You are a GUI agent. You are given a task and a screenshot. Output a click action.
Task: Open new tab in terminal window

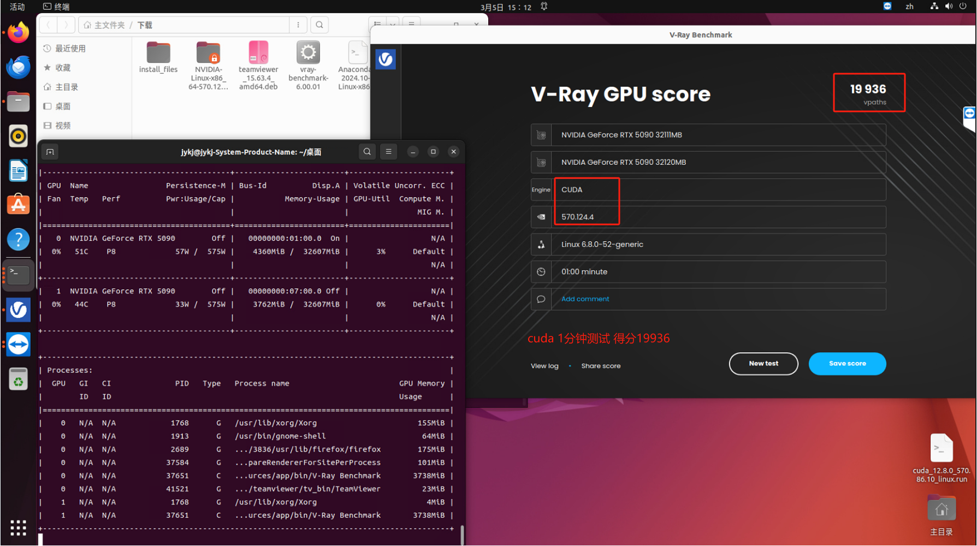50,152
